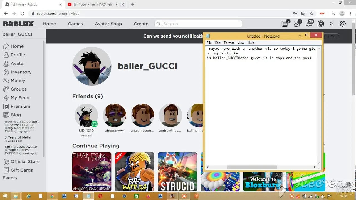
Task: Click Notepad horizontal scrollbar thumb
Action: tap(252, 167)
